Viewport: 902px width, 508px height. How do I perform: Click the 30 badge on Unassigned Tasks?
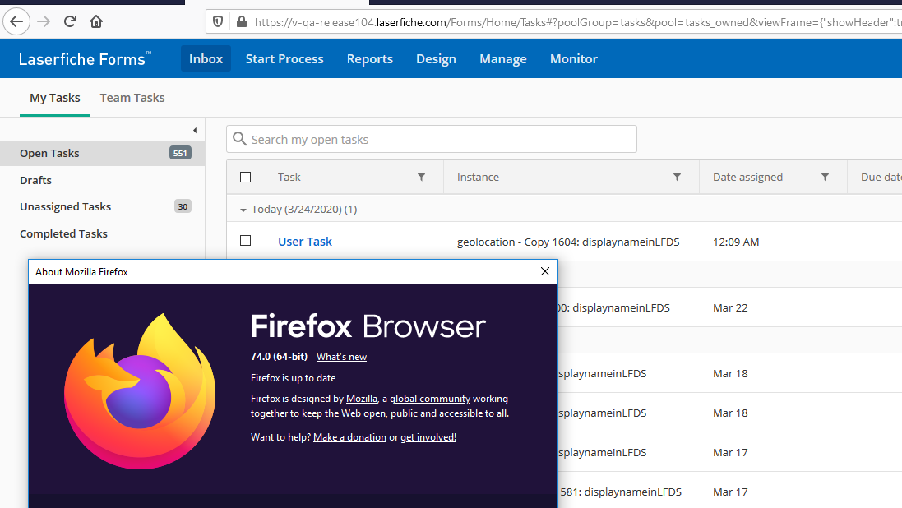(183, 206)
